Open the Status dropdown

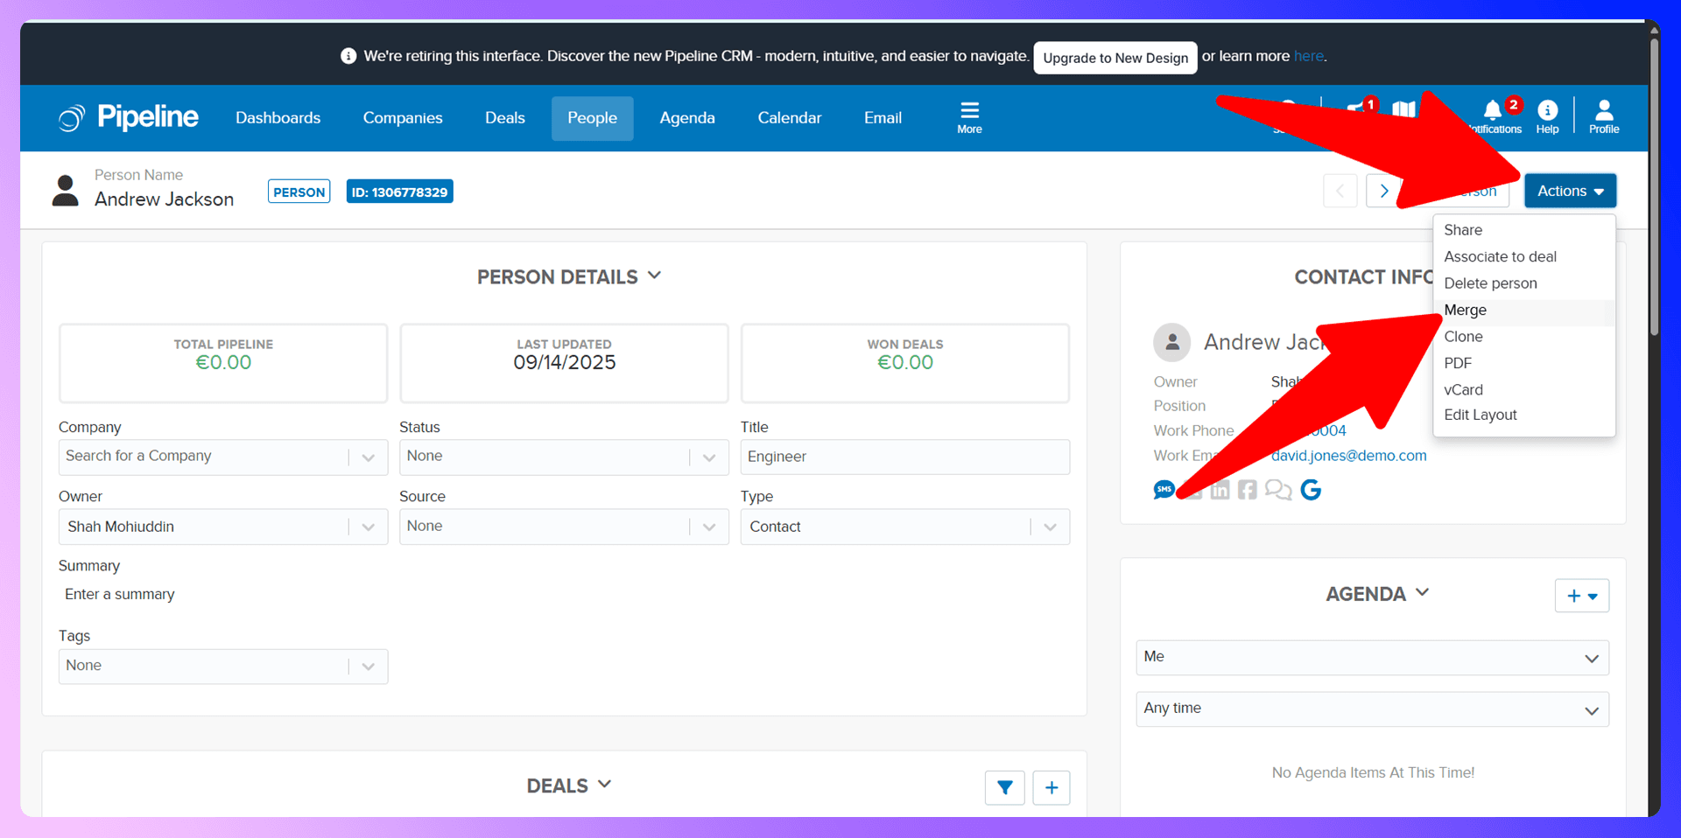(x=564, y=457)
